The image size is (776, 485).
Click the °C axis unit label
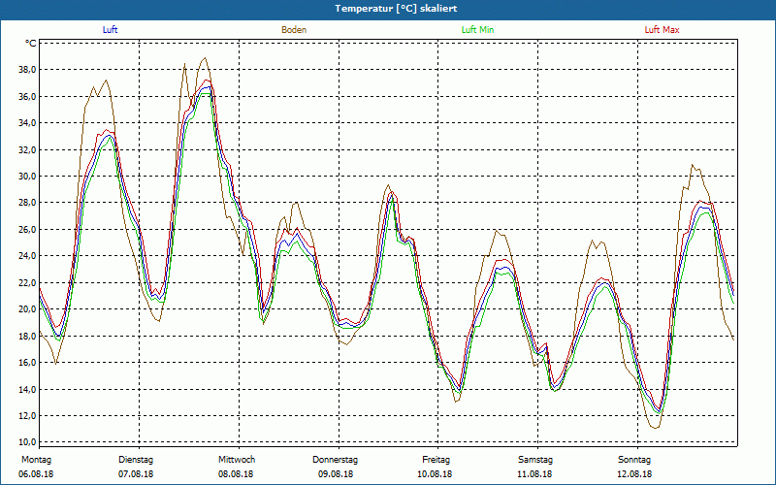click(31, 44)
